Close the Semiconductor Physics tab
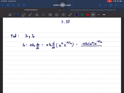 (64, 10)
